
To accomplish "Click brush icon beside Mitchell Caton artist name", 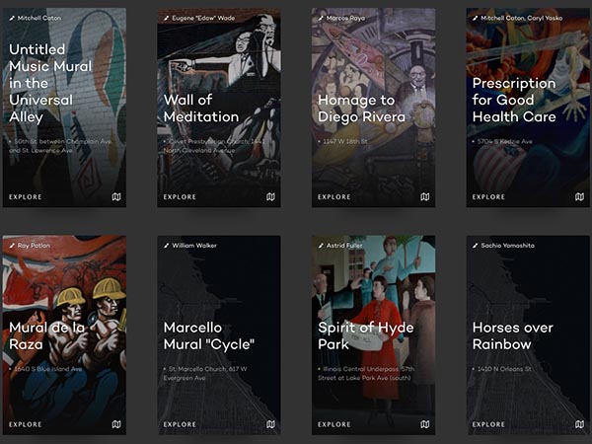I will click(x=12, y=18).
